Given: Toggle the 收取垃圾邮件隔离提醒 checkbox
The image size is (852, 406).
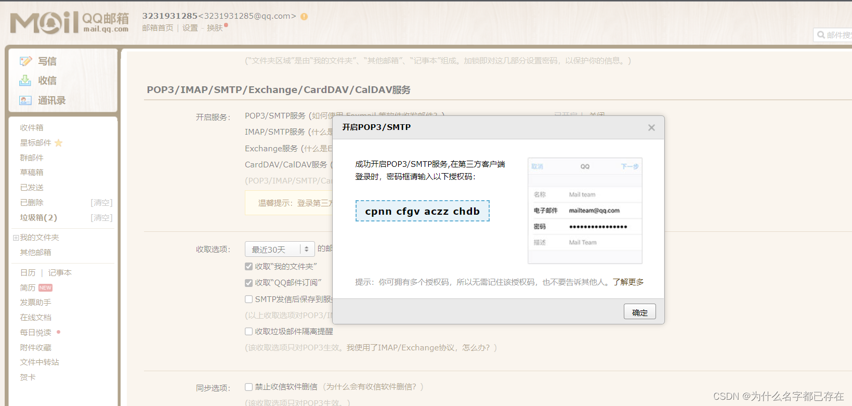Looking at the screenshot, I should pyautogui.click(x=248, y=331).
